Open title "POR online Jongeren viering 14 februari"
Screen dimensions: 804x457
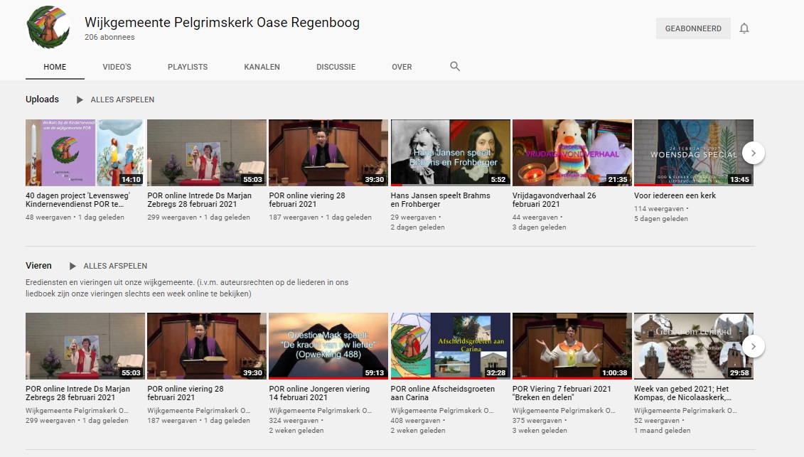point(319,393)
